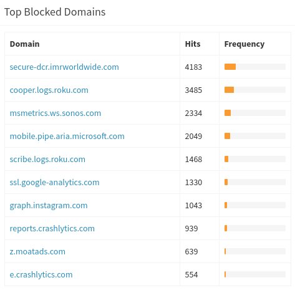Click the Frequency column header
This screenshot has width=295, height=303.
244,44
